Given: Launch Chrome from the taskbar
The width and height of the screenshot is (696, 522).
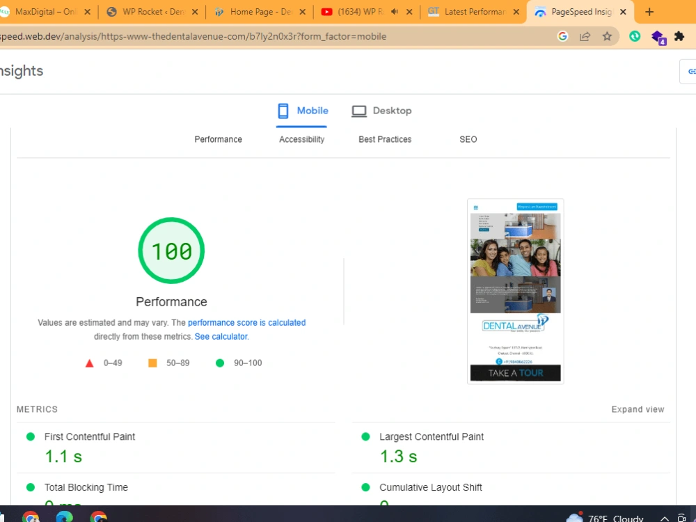Looking at the screenshot, I should tap(30, 518).
